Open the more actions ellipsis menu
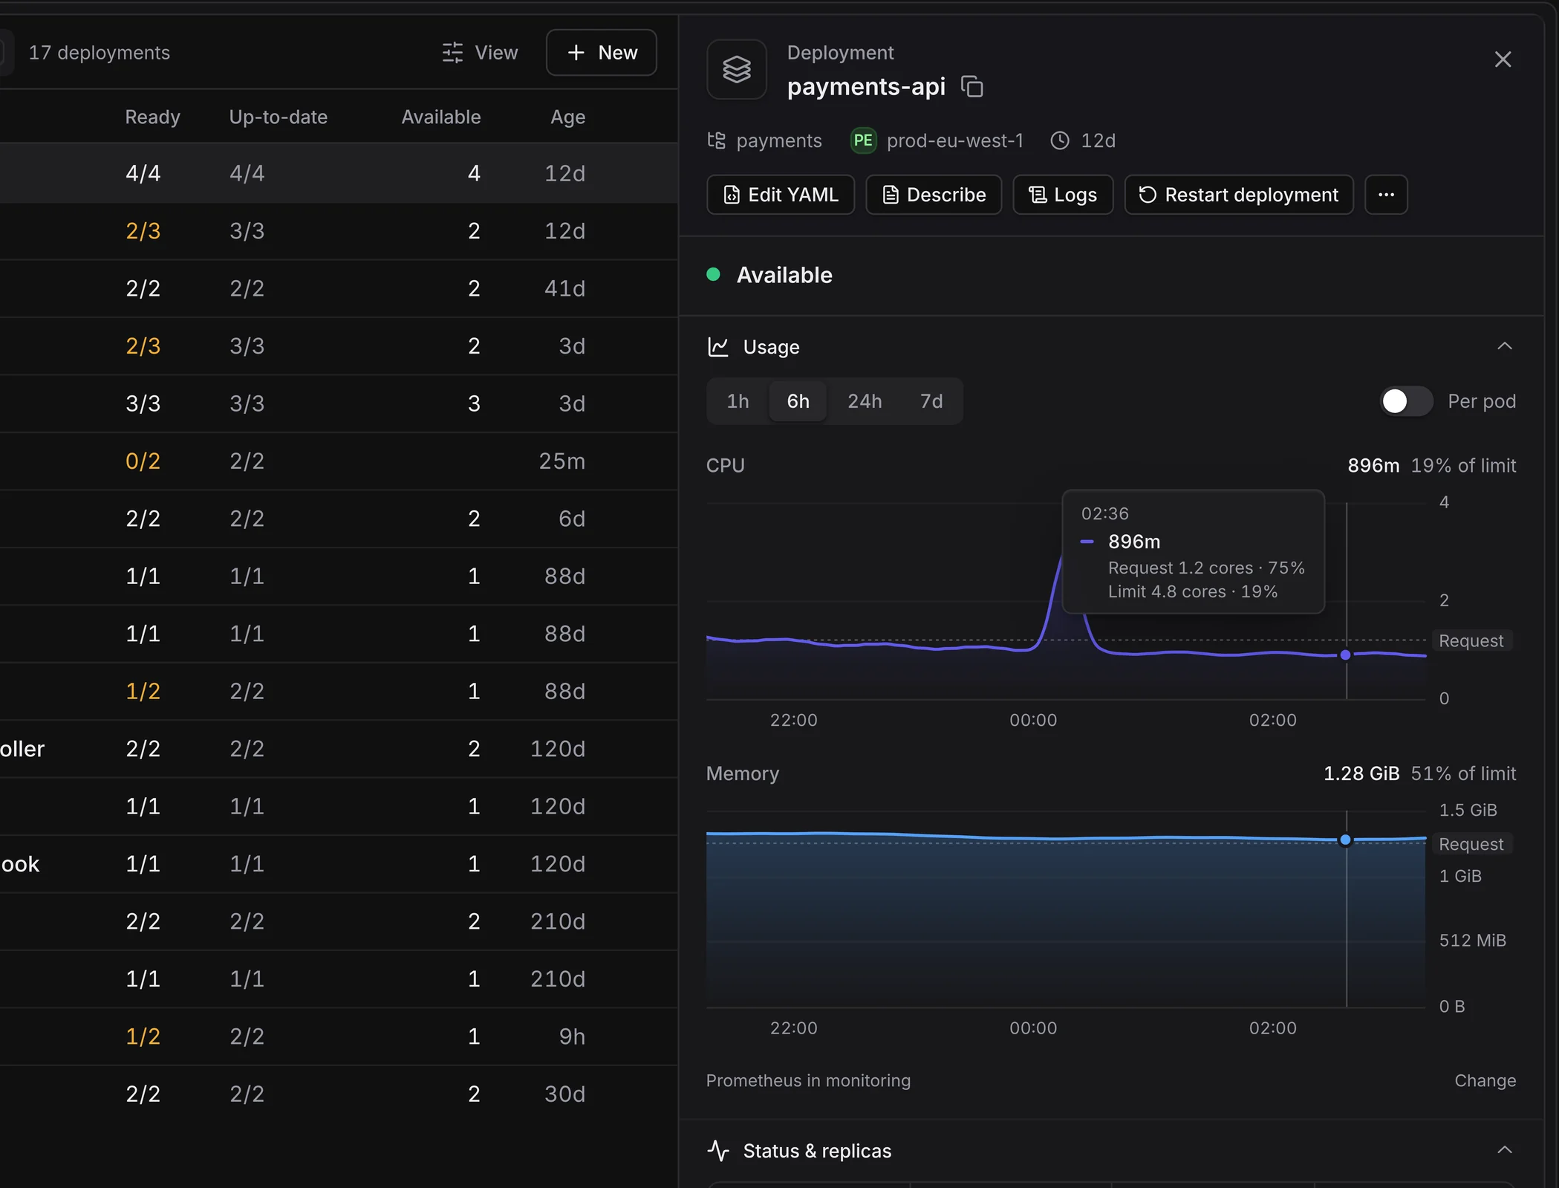The image size is (1559, 1188). (x=1386, y=195)
